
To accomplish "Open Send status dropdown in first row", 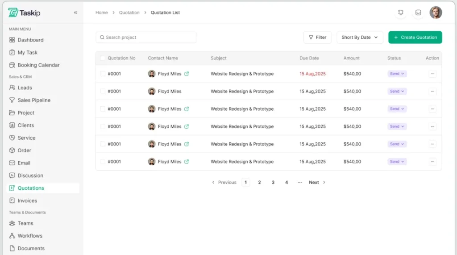I will [397, 74].
